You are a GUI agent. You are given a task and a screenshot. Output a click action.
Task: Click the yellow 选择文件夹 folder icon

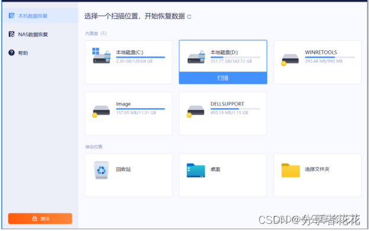[290, 170]
